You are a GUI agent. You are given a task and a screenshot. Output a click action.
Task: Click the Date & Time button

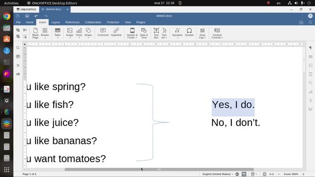[144, 33]
